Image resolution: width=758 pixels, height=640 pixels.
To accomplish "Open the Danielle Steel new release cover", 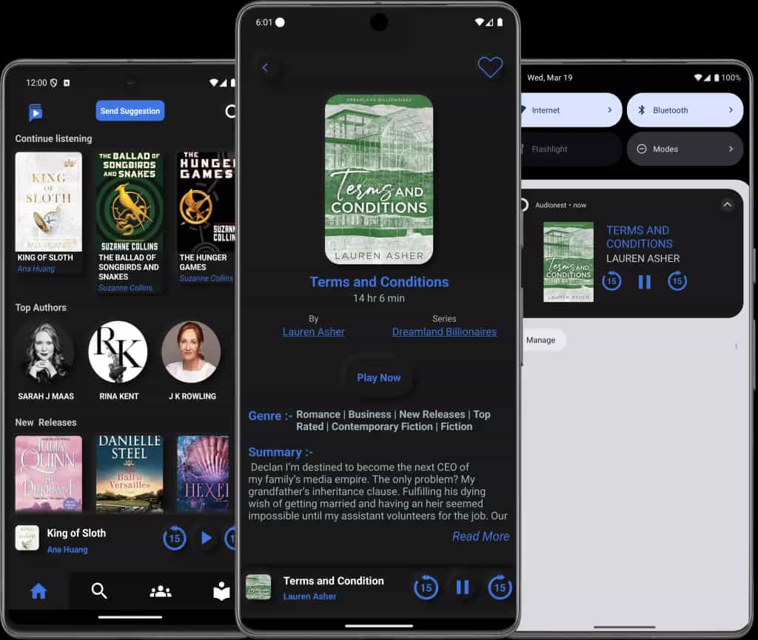I will pyautogui.click(x=129, y=473).
